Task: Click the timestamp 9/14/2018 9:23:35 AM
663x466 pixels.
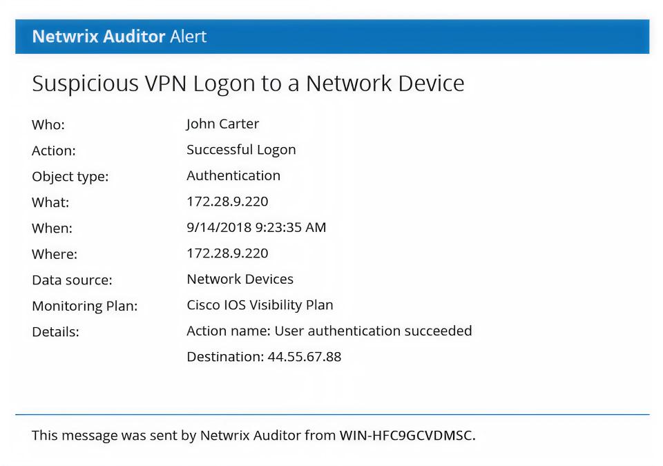Action: pyautogui.click(x=256, y=227)
